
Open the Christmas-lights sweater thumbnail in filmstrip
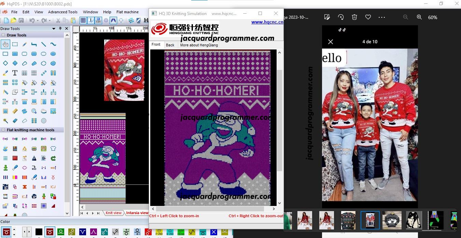coord(348,220)
